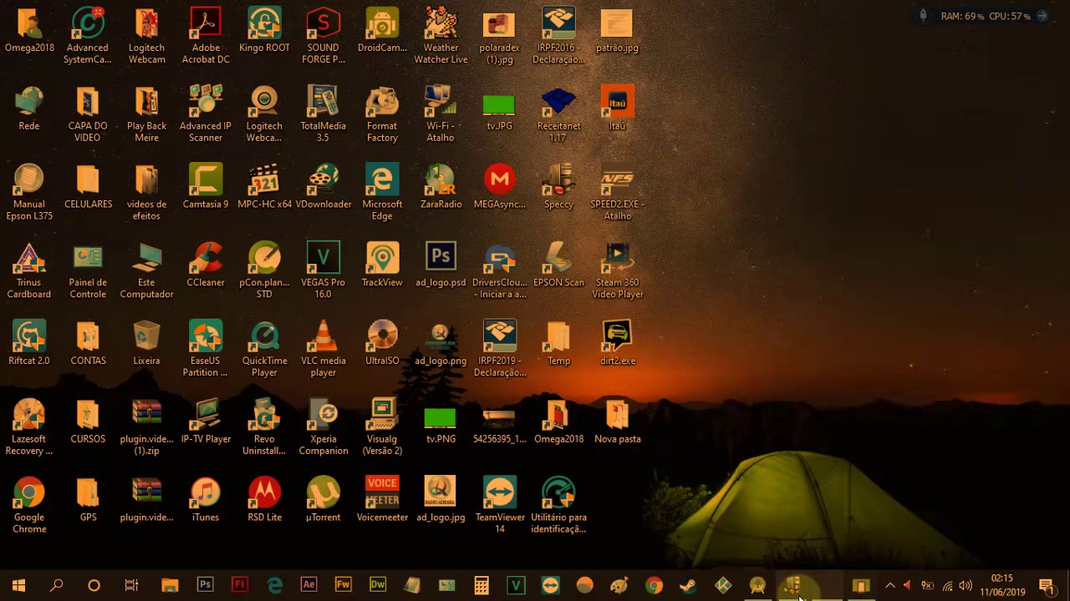Select the ZaraRadio desktop icon
Screen dimensions: 1070x601
[441, 186]
